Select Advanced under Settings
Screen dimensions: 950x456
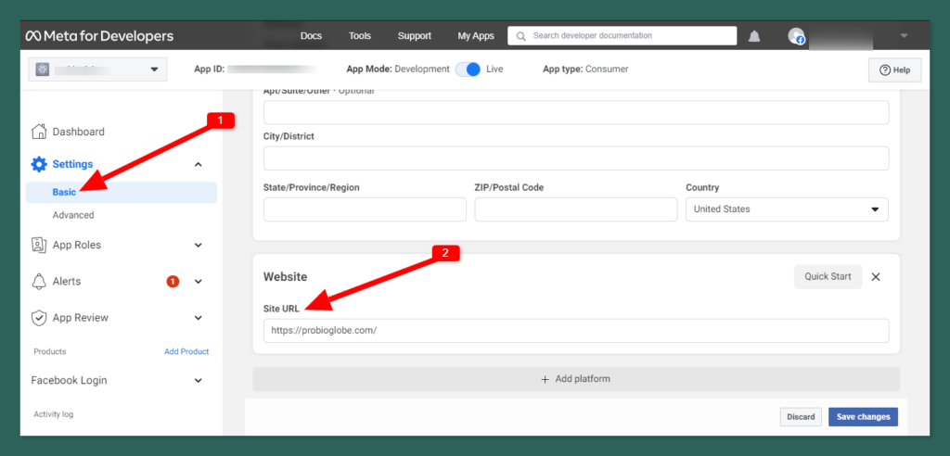73,215
